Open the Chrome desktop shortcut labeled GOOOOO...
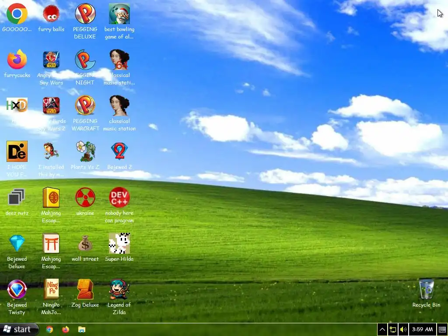 click(x=17, y=14)
